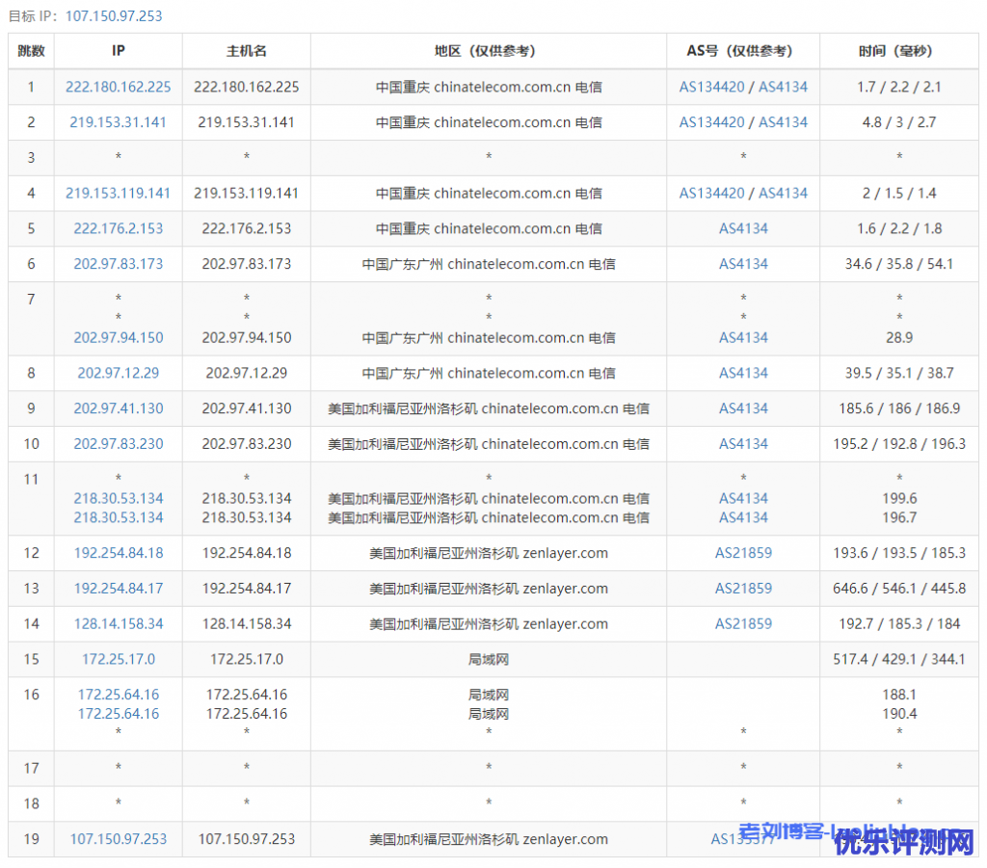Open the AS4134 link in hop 9 row
Viewport: 987px width, 868px height.
click(x=743, y=408)
